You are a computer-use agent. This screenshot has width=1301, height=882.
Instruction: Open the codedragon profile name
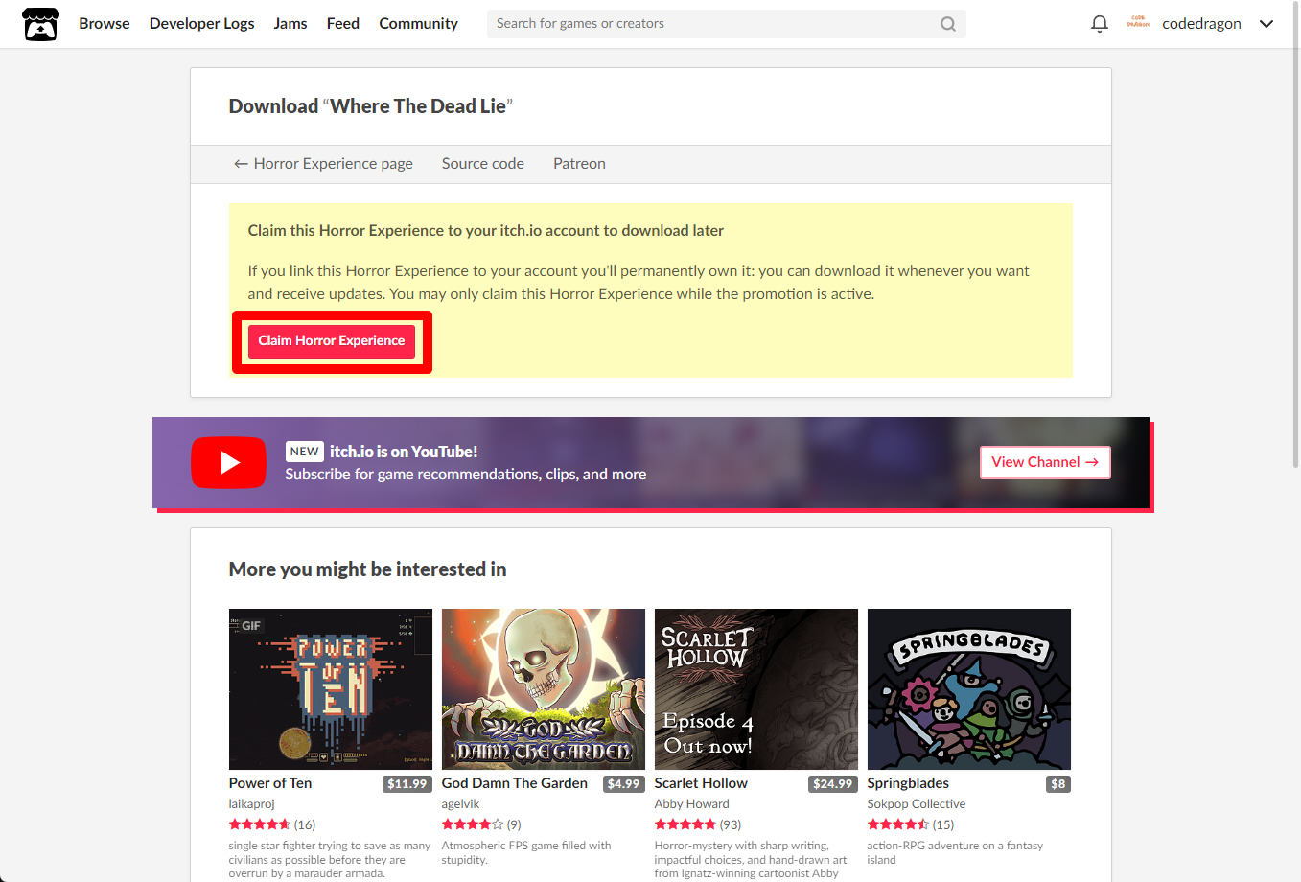pos(1201,24)
